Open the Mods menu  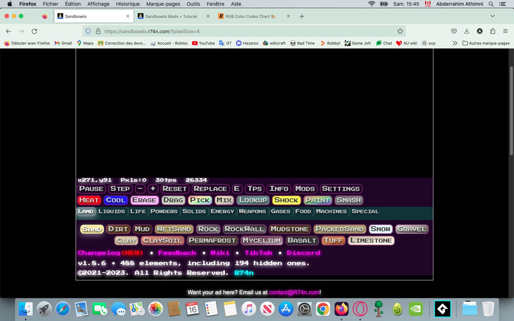pos(305,189)
